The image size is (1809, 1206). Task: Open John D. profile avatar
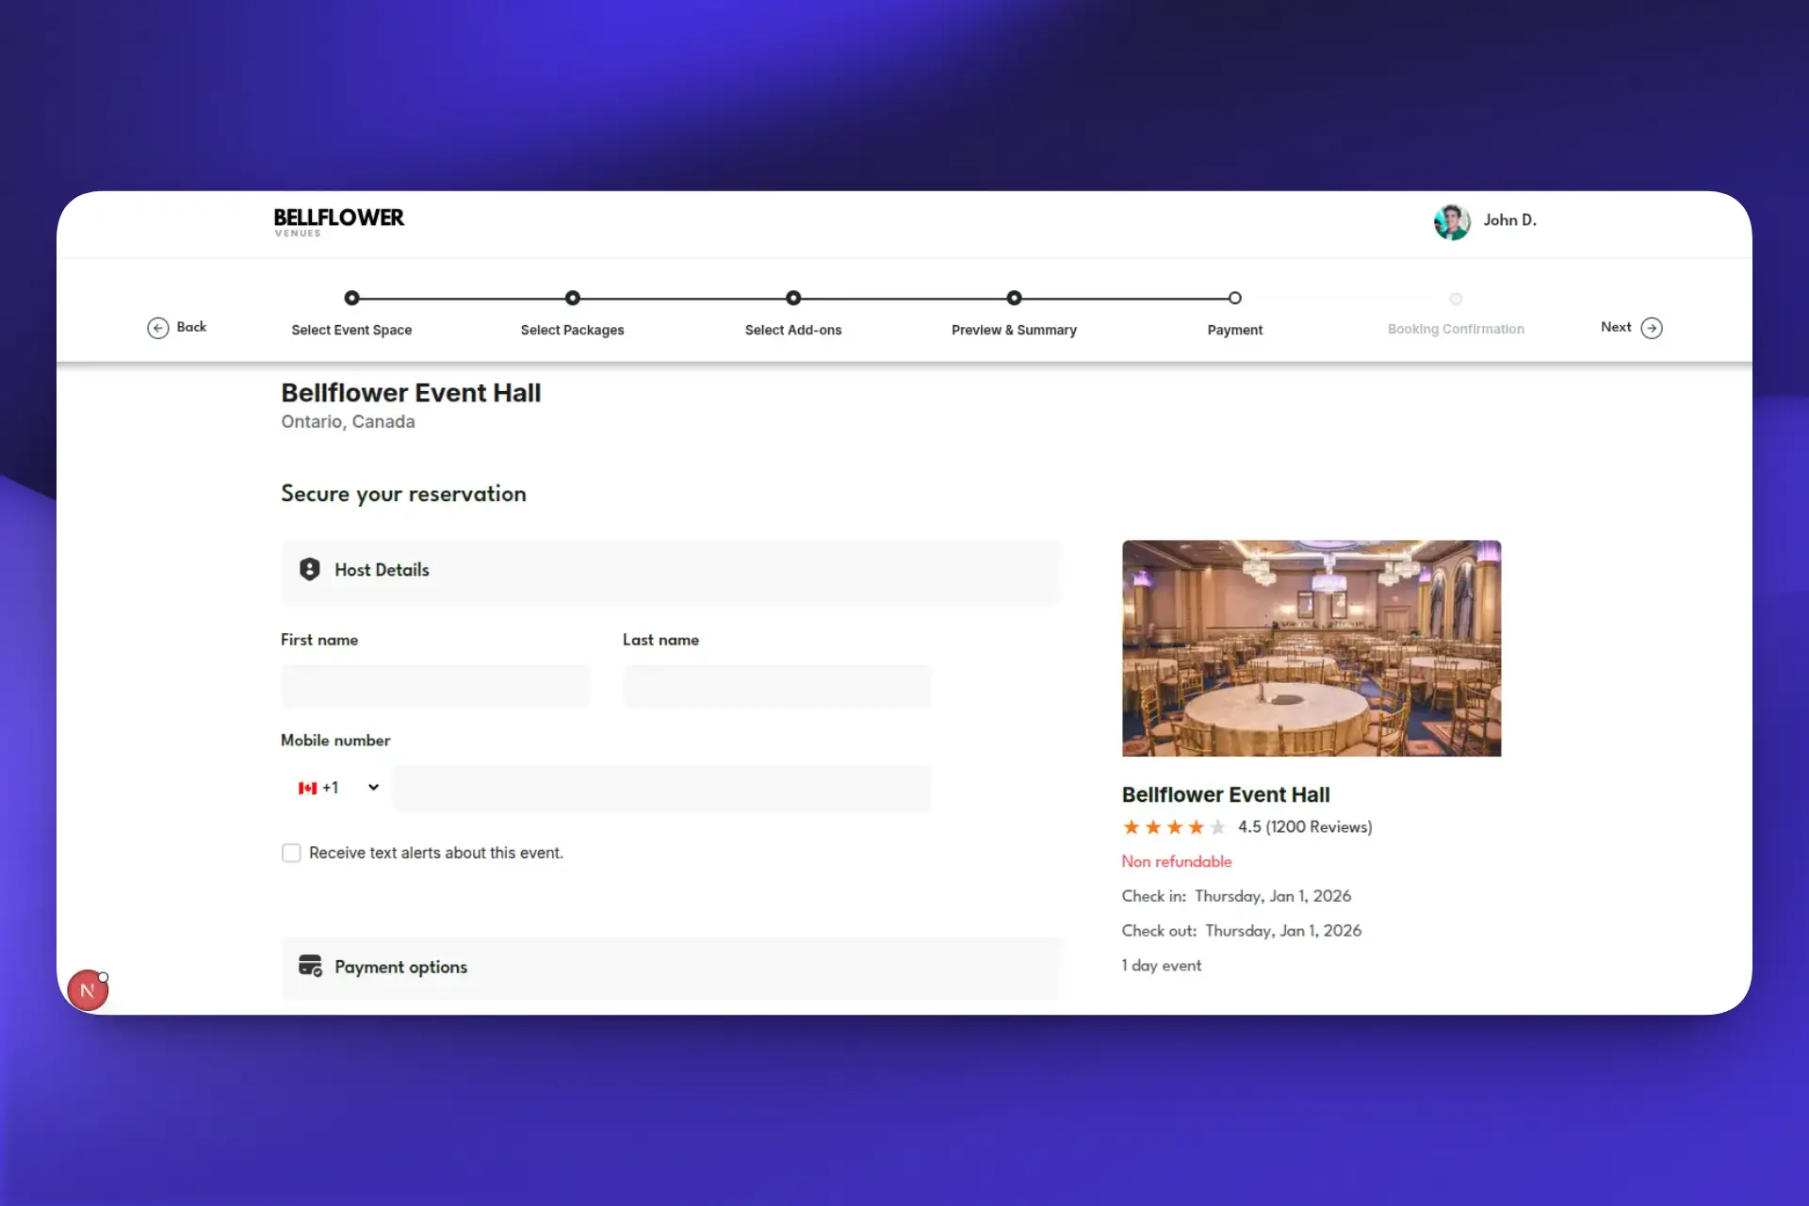(1452, 221)
